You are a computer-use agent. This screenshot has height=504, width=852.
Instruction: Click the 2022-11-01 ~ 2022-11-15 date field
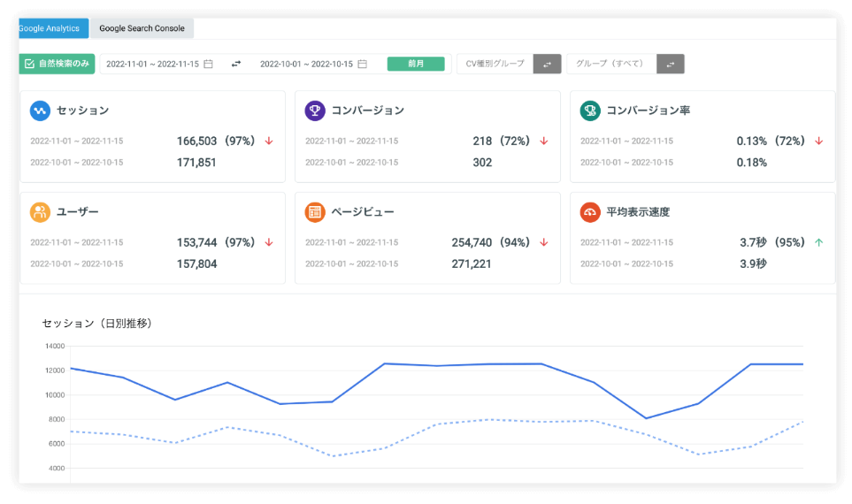pyautogui.click(x=152, y=64)
